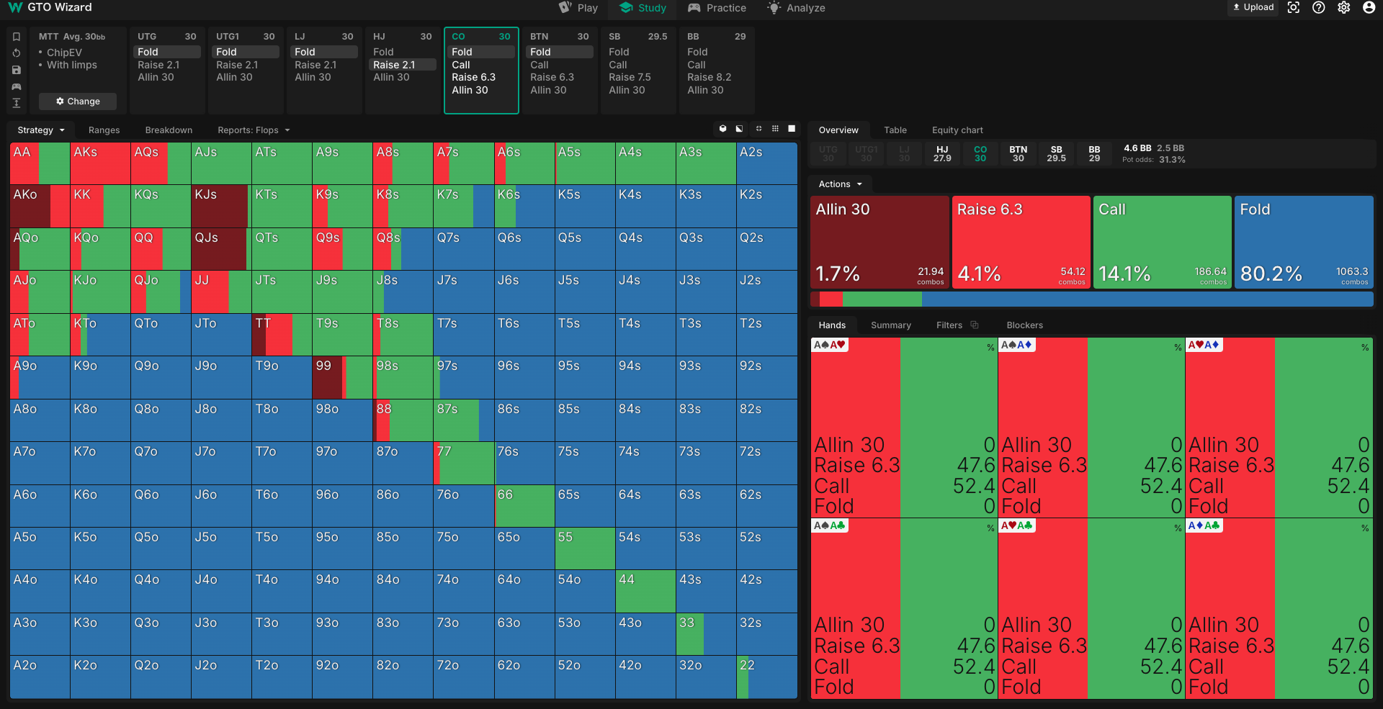
Task: Click the A♥A♣ combo label
Action: 1017,525
